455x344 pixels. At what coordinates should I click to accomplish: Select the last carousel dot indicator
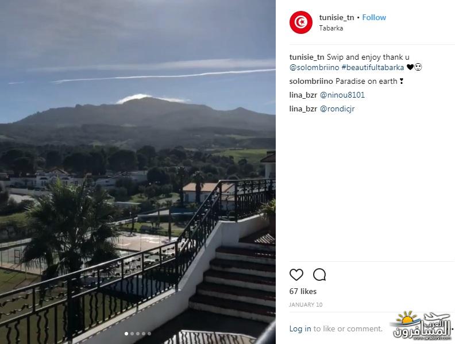coord(149,334)
